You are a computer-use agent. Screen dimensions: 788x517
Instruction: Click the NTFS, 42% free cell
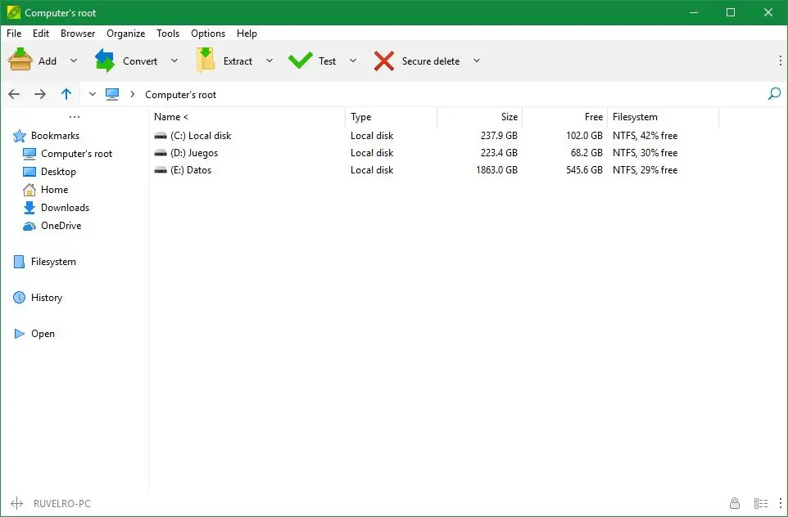645,136
